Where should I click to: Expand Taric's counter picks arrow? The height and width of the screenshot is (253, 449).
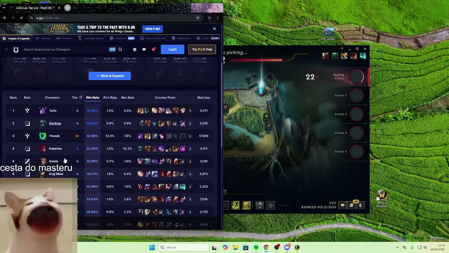coord(190,111)
